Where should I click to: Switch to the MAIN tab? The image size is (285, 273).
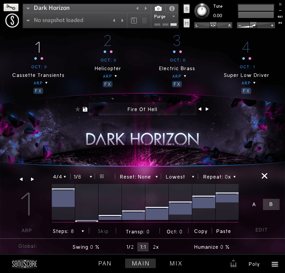[x=140, y=264]
